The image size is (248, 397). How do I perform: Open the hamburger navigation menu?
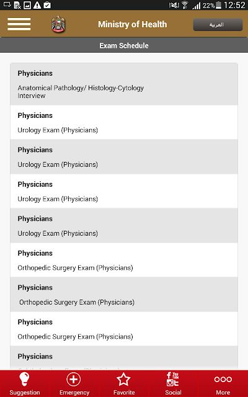pos(19,24)
